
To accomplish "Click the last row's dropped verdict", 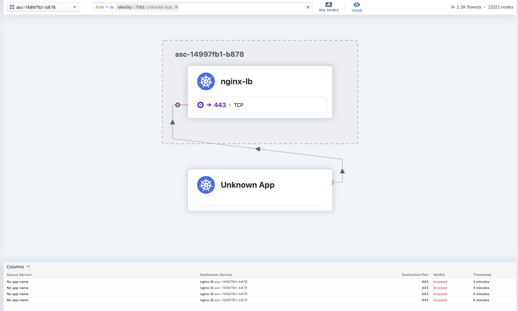I will pyautogui.click(x=440, y=300).
